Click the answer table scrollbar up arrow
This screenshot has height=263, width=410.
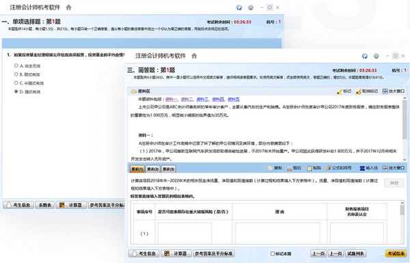pos(402,203)
